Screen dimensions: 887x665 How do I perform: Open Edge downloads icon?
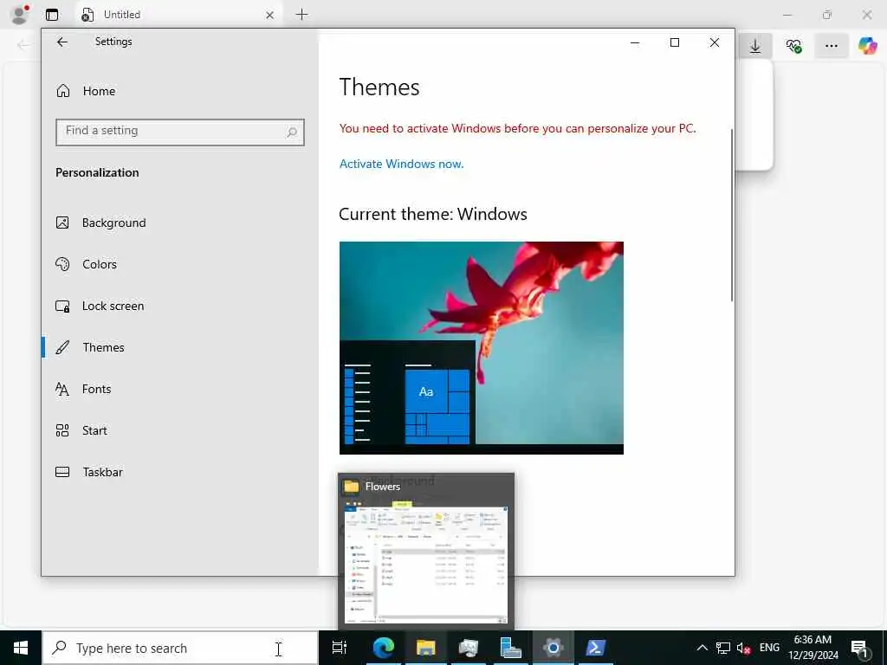pyautogui.click(x=755, y=46)
